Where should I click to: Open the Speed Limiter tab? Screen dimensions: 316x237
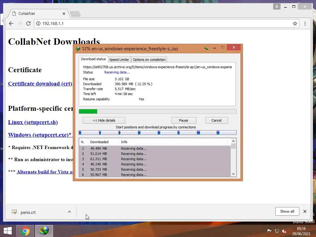pos(119,60)
